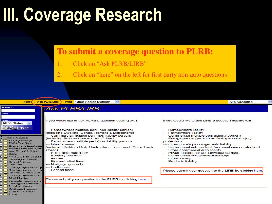Select the 'Mold Monitor' tree label

[18, 178]
